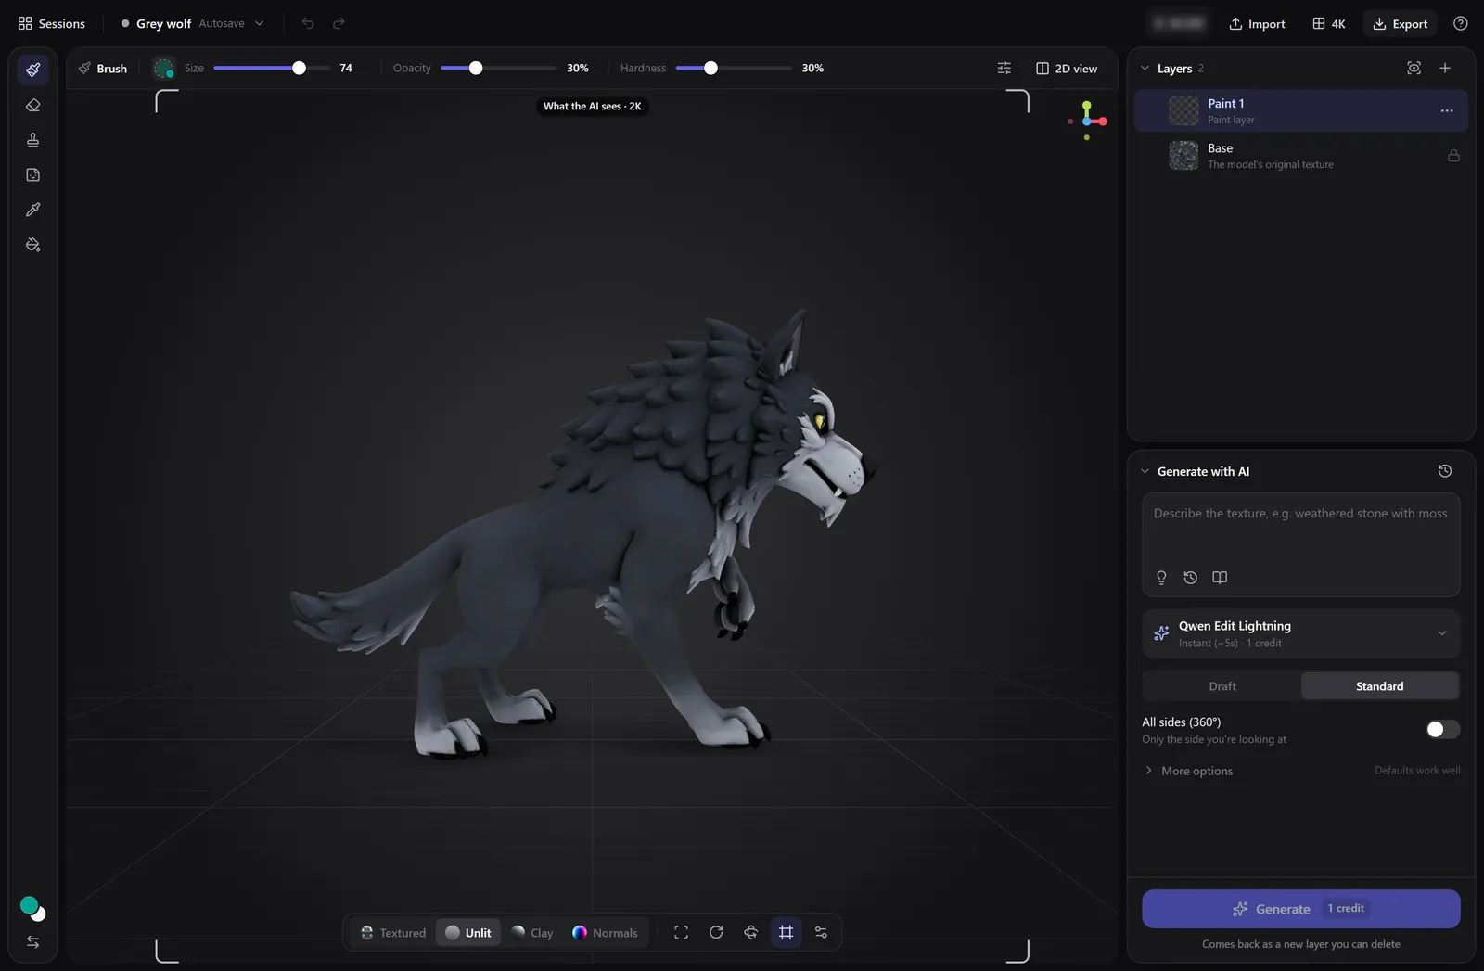
Task: Select the Draft quality tab
Action: pyautogui.click(x=1222, y=686)
